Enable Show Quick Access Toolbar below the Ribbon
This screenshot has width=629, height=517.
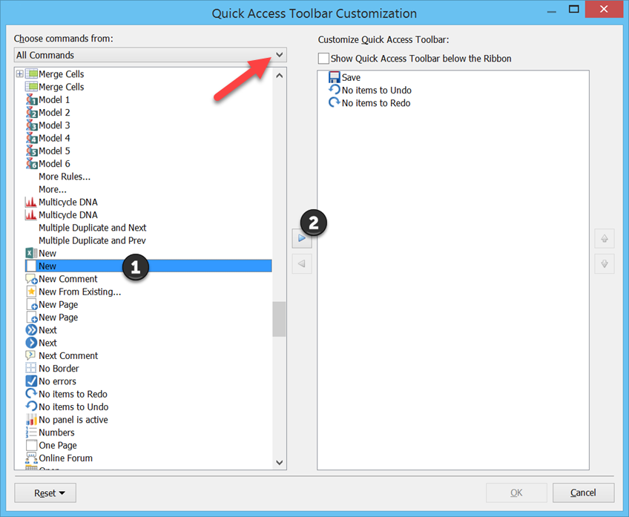[323, 59]
